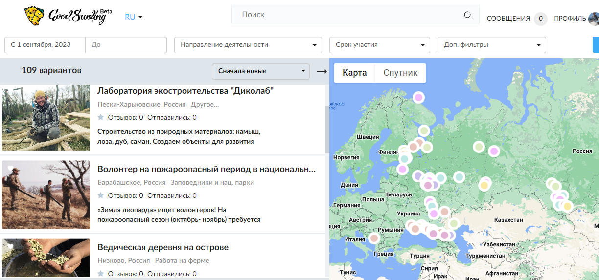Favorite the fire-season volunteer listing via heart
This screenshot has width=599, height=280.
pos(9,168)
